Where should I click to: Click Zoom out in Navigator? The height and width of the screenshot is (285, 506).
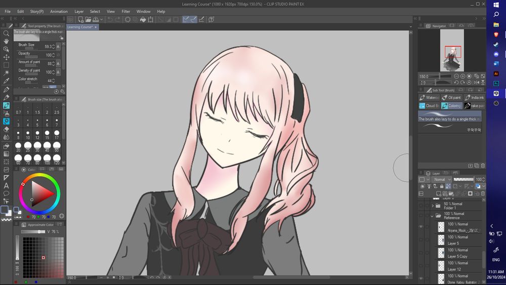click(x=456, y=76)
